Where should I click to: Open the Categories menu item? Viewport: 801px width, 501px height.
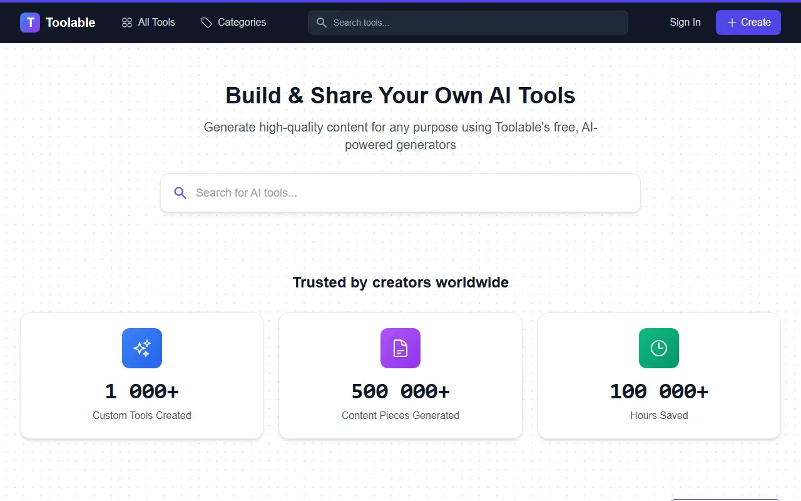233,23
